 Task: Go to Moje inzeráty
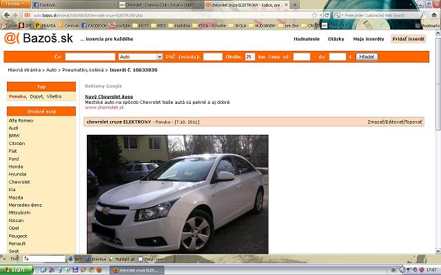[x=369, y=39]
